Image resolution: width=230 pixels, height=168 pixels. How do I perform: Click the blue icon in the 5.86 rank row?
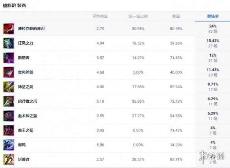pyautogui.click(x=9, y=145)
